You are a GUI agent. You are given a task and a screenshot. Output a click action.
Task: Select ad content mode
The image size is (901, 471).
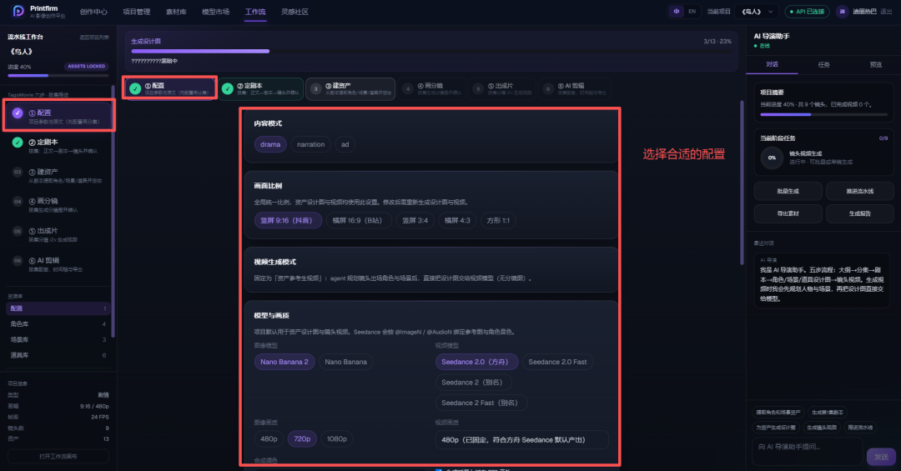[345, 144]
